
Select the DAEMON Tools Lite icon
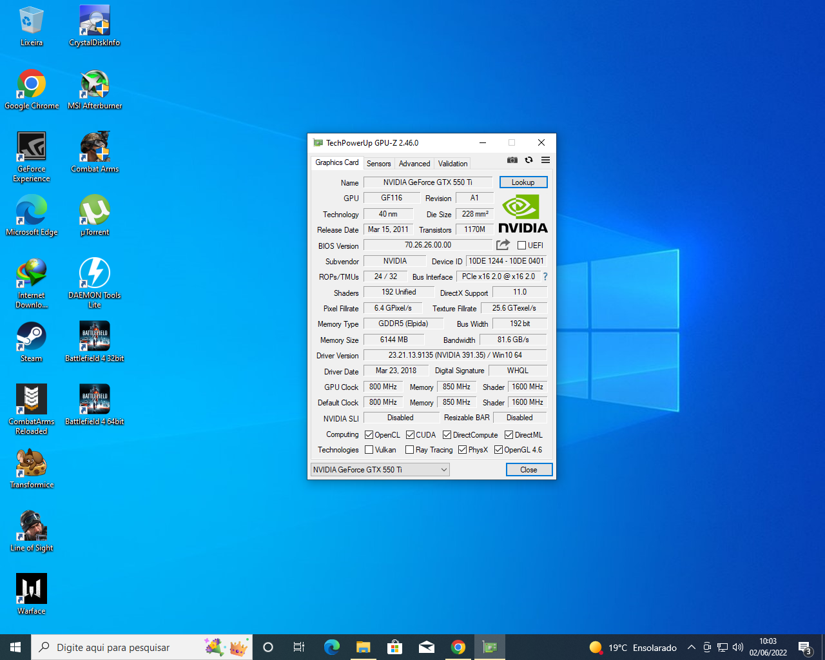[x=95, y=283]
